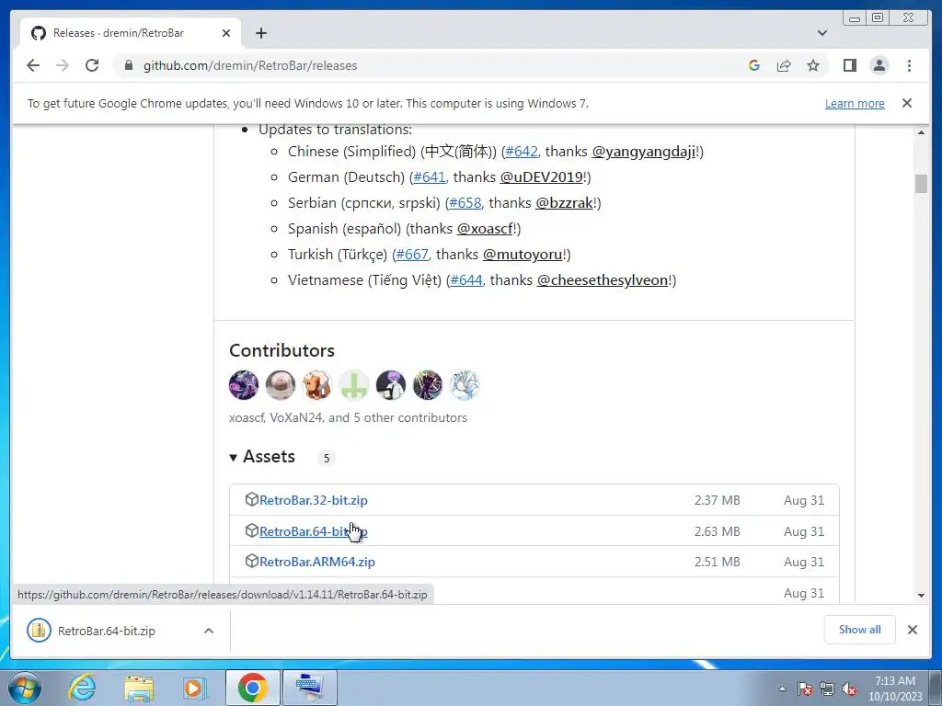
Task: Download RetroBar.ARM64.zip
Action: [317, 562]
